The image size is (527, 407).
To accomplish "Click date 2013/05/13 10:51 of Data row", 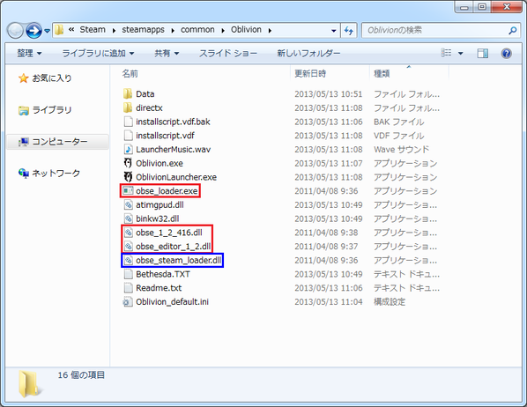I will 329,93.
